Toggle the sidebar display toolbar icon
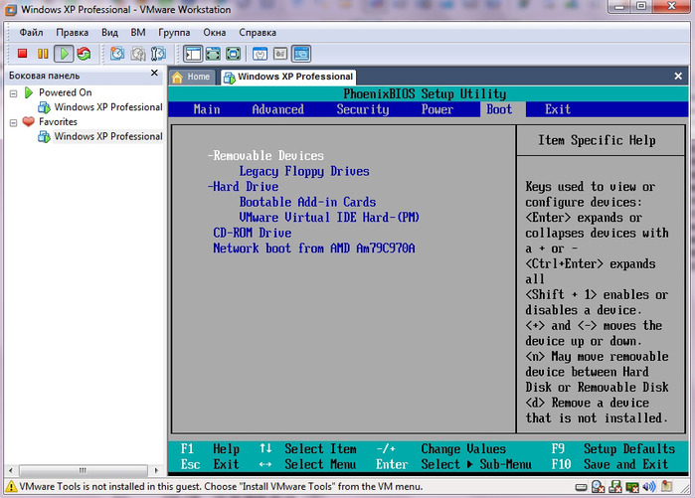The height and width of the screenshot is (498, 695). [193, 54]
